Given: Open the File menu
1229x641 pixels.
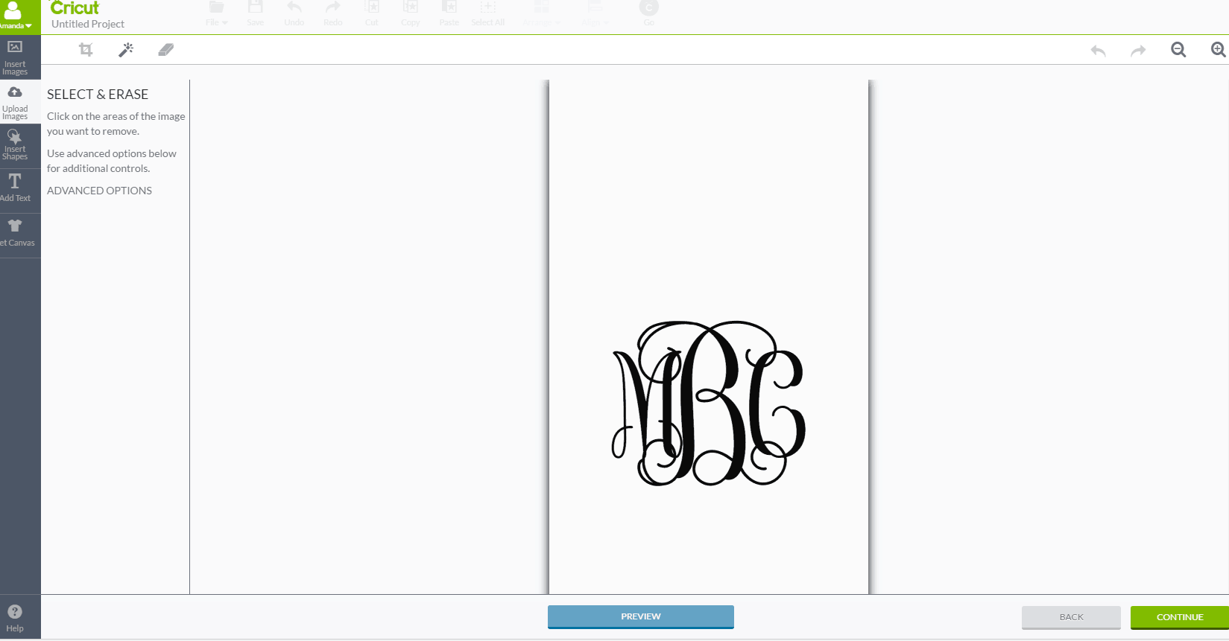Looking at the screenshot, I should tap(217, 13).
